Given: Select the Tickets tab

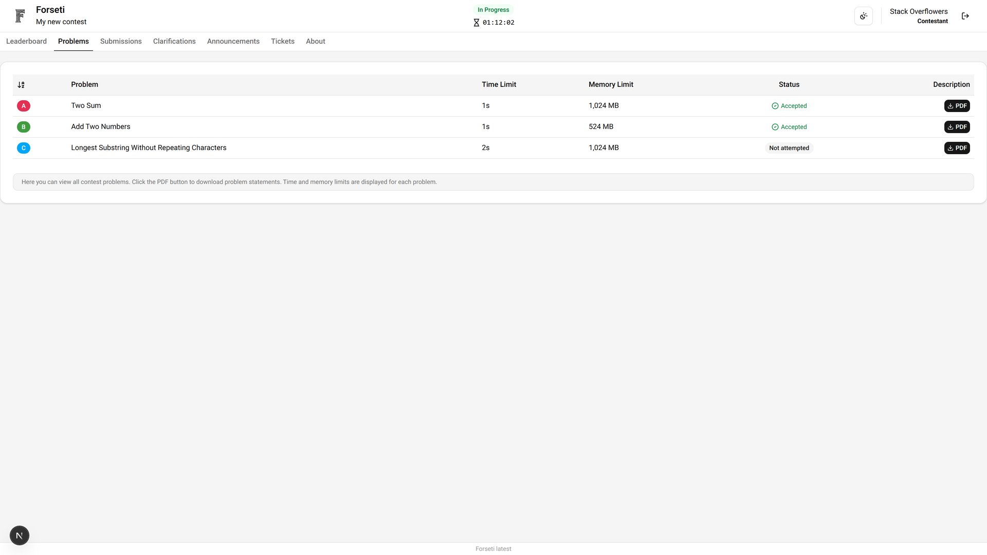Looking at the screenshot, I should pos(283,41).
